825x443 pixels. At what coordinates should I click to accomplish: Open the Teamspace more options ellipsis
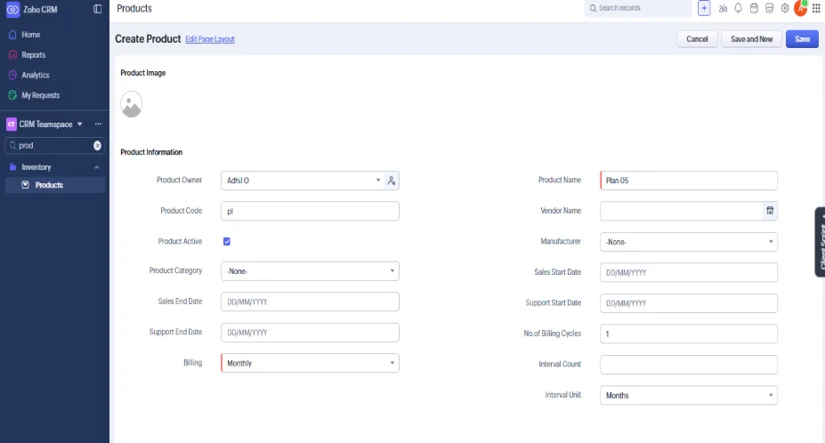(x=98, y=125)
